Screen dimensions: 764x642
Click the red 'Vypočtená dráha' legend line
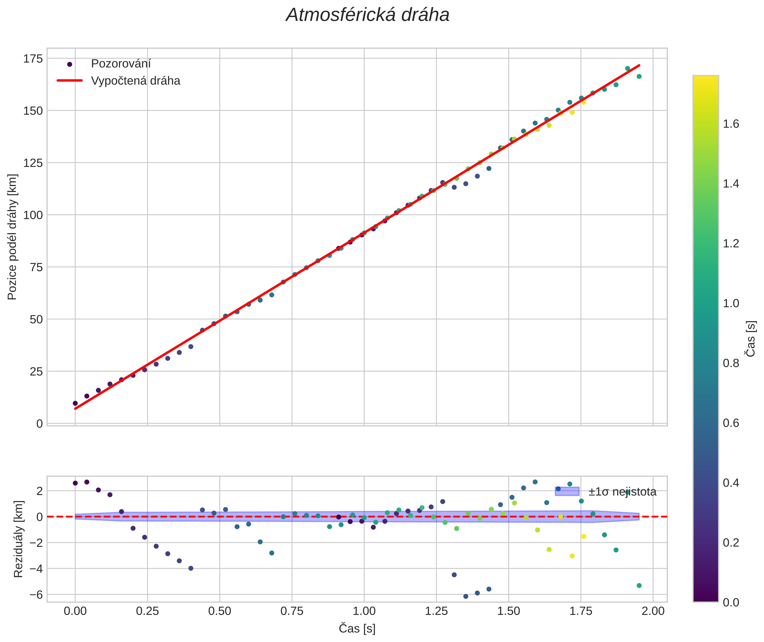click(x=70, y=80)
